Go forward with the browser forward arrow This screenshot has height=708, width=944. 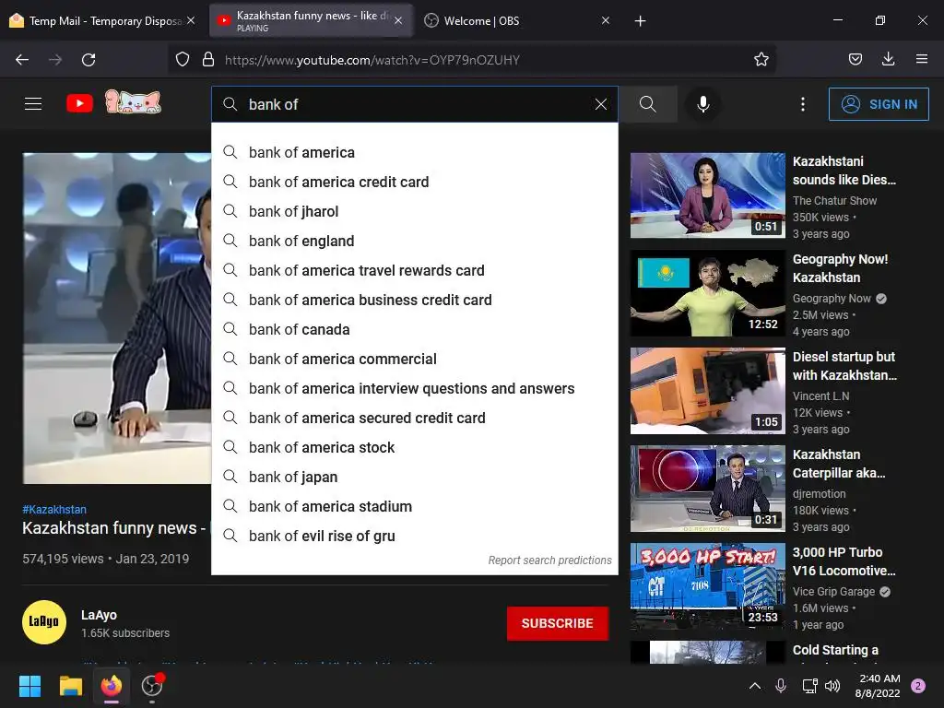coord(54,60)
